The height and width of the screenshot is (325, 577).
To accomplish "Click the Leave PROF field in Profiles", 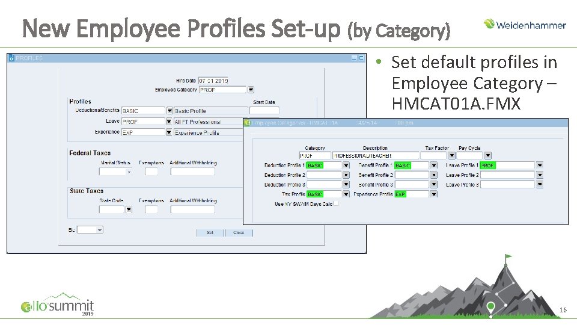I will 143,121.
